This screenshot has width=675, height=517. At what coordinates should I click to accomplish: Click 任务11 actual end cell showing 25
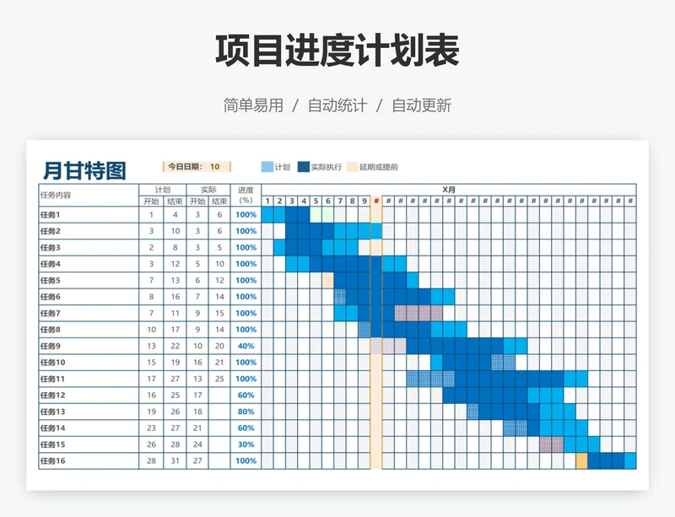click(x=219, y=379)
